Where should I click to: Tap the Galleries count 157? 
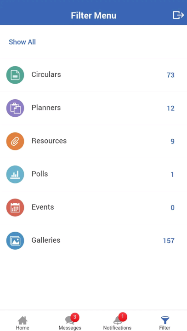[169, 241]
